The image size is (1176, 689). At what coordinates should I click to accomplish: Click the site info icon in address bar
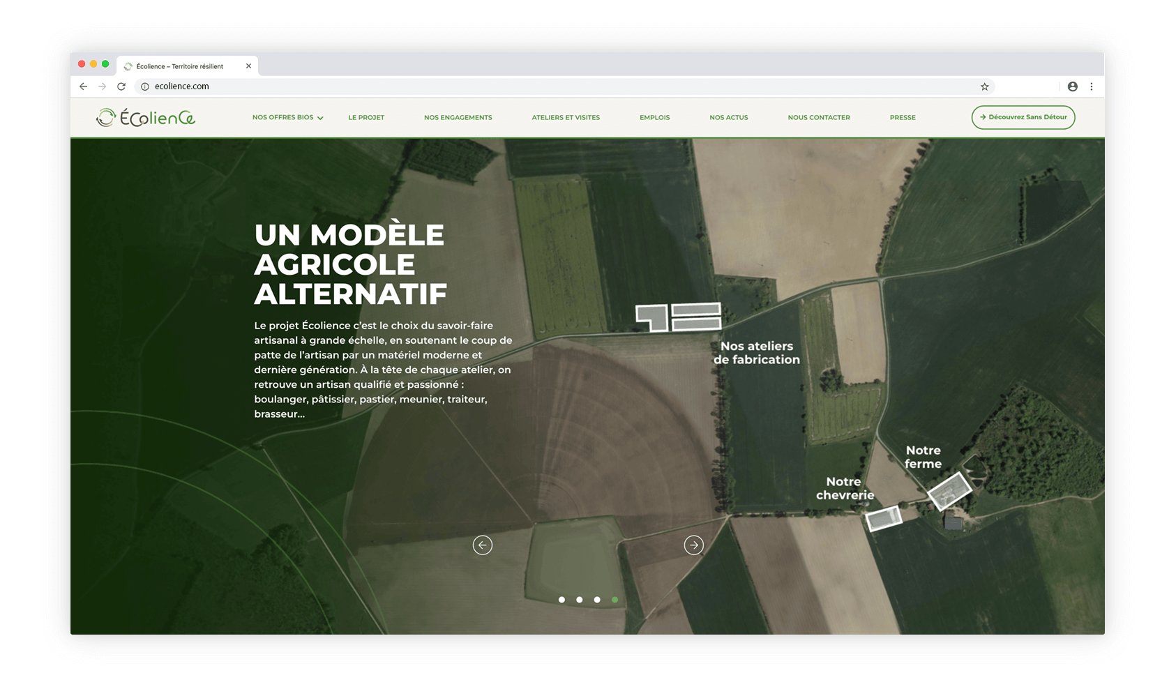[145, 86]
